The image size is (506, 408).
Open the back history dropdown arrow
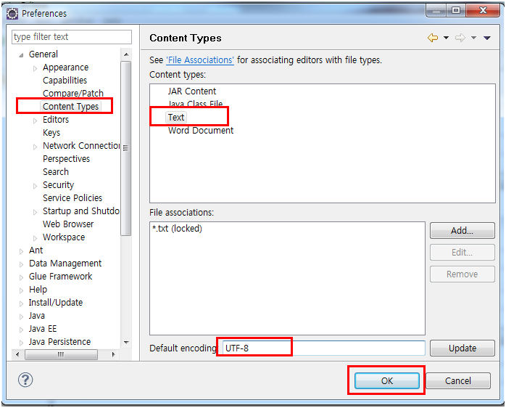(446, 38)
